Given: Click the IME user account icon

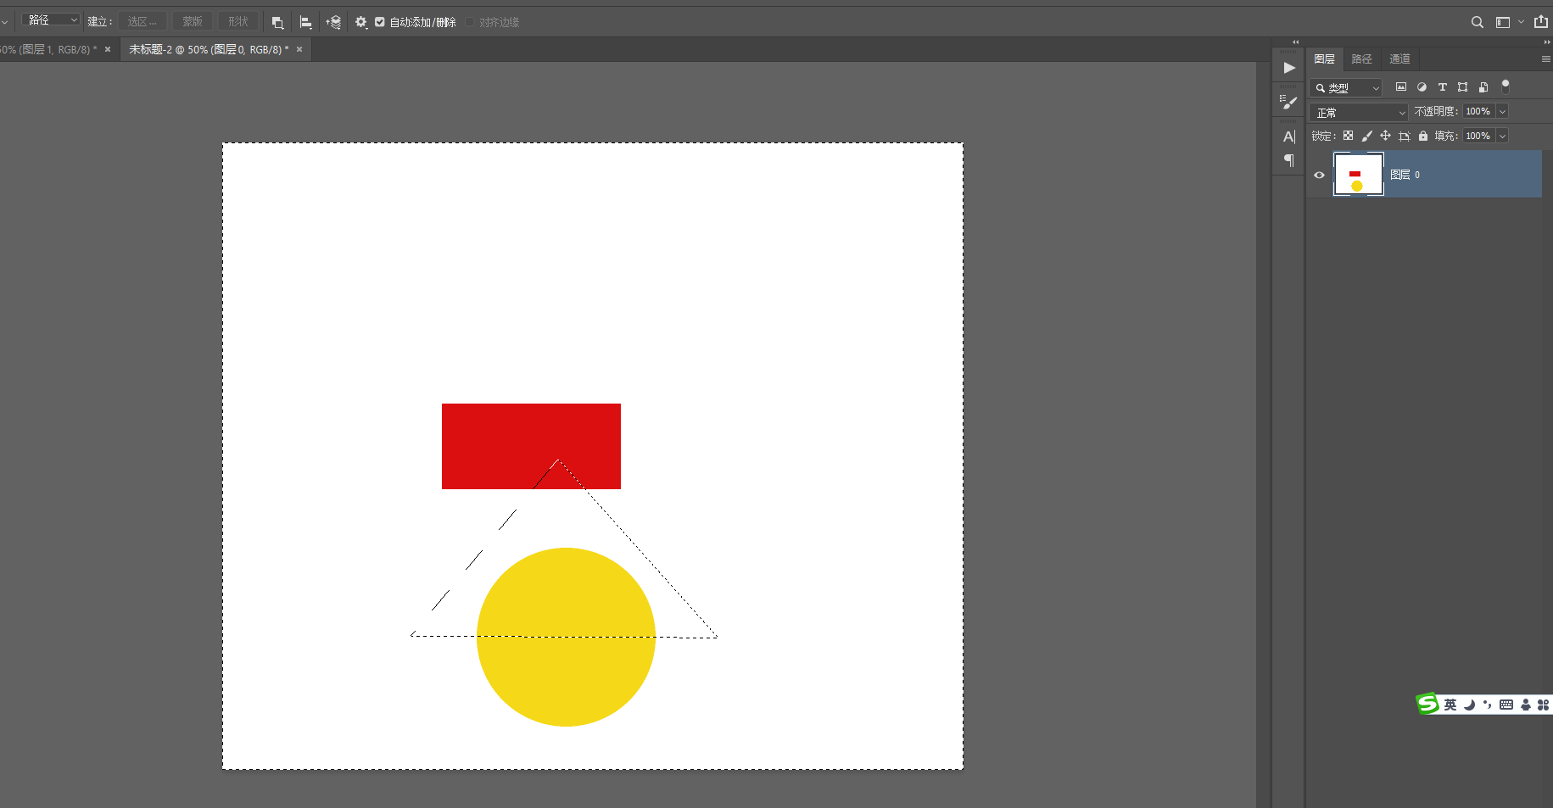Looking at the screenshot, I should (x=1526, y=705).
